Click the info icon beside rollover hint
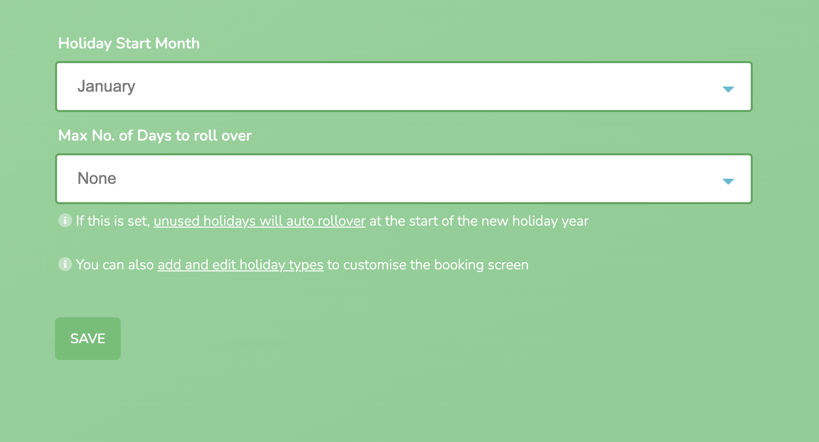This screenshot has width=819, height=442. point(65,220)
